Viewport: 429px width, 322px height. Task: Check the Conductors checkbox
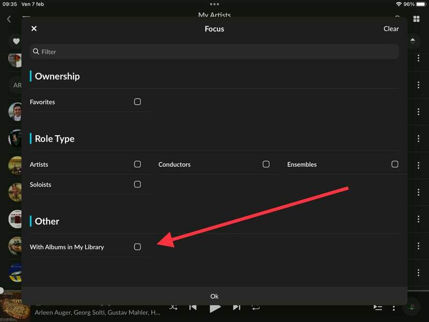tap(266, 164)
